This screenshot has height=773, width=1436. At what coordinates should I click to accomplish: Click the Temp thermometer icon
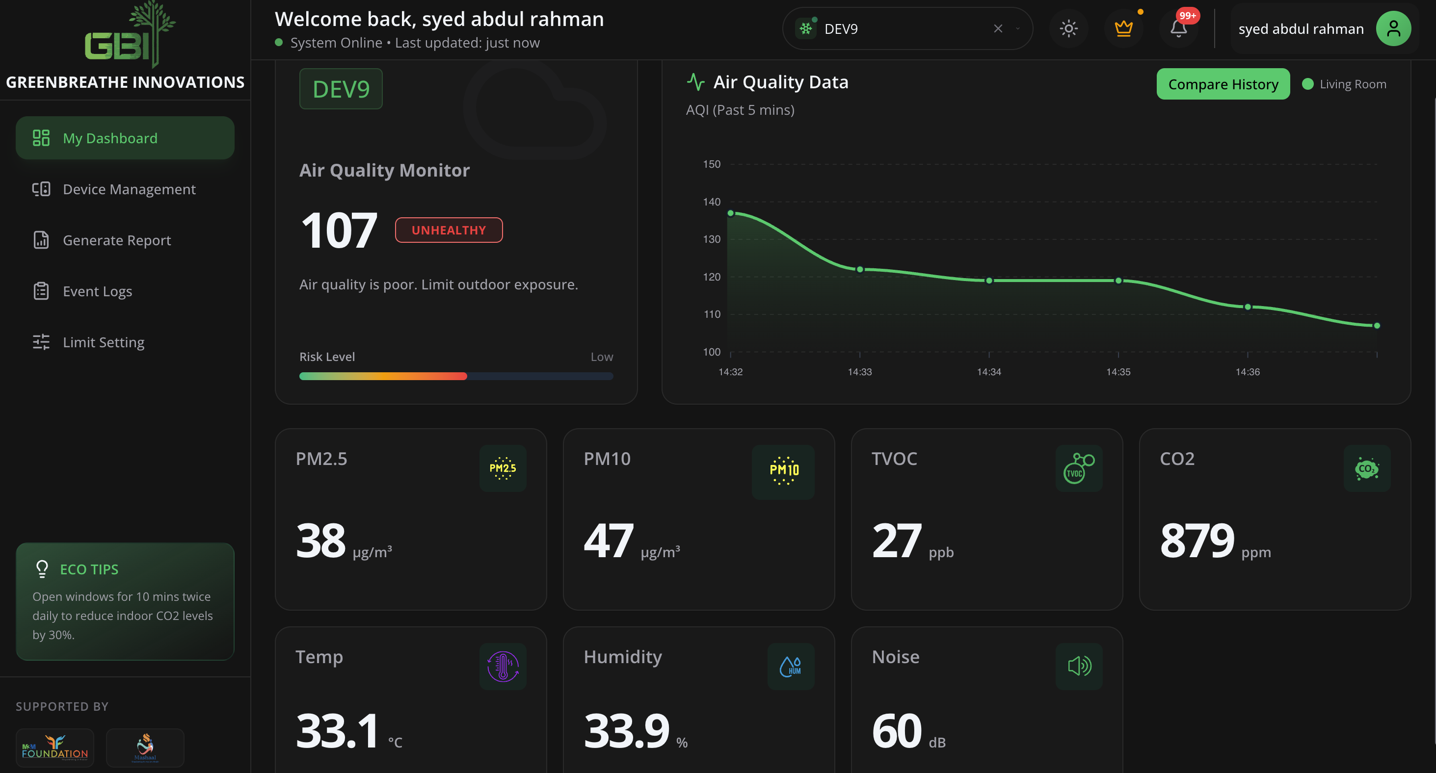[503, 667]
